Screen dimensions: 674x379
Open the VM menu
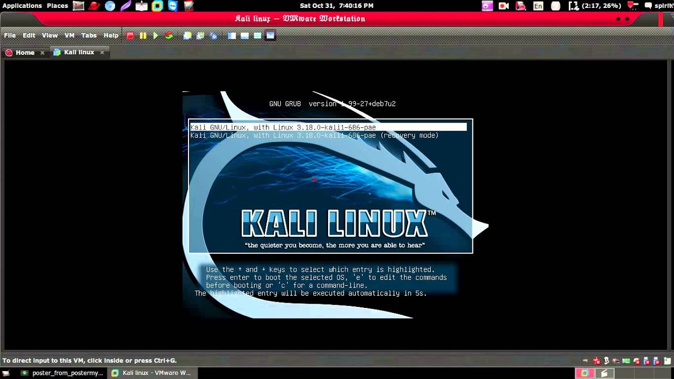(x=70, y=35)
